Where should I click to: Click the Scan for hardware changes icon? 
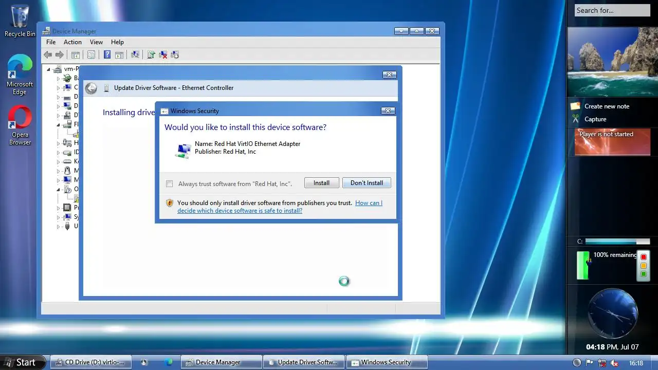coord(135,55)
